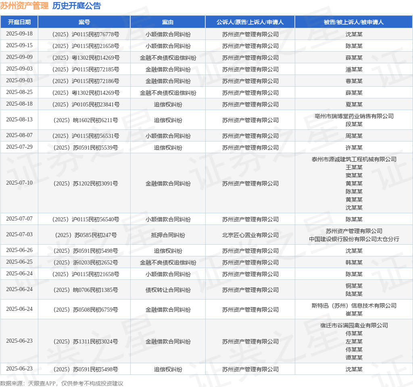Click the 开庭日期 column header
Viewport: 413px width, 387px height.
click(x=19, y=22)
